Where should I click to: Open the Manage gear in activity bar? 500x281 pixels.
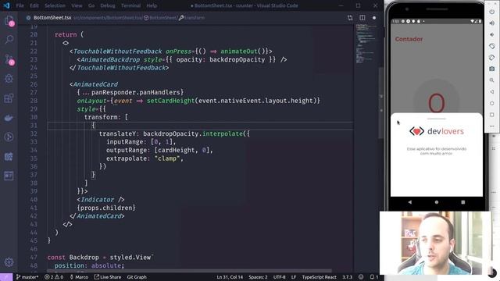pos(9,262)
